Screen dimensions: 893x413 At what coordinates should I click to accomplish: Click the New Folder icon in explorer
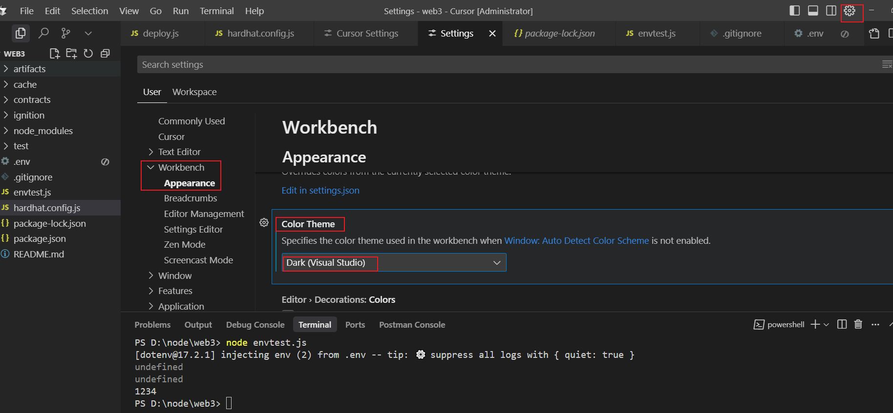(x=71, y=54)
